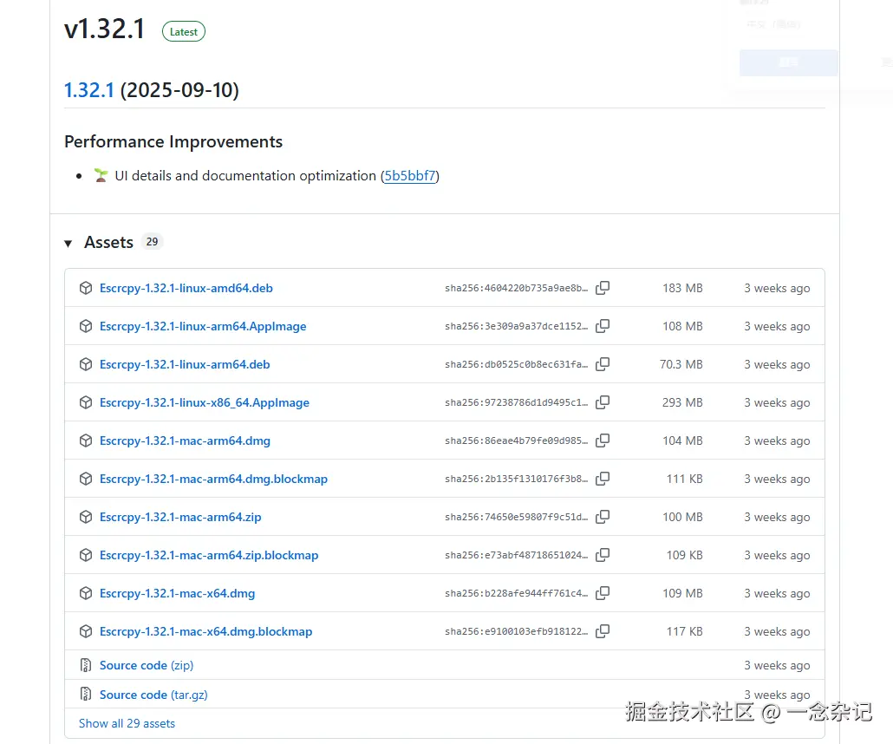Select sha256:86eae4b79fe09d985 hash text
This screenshot has width=893, height=744.
click(516, 441)
